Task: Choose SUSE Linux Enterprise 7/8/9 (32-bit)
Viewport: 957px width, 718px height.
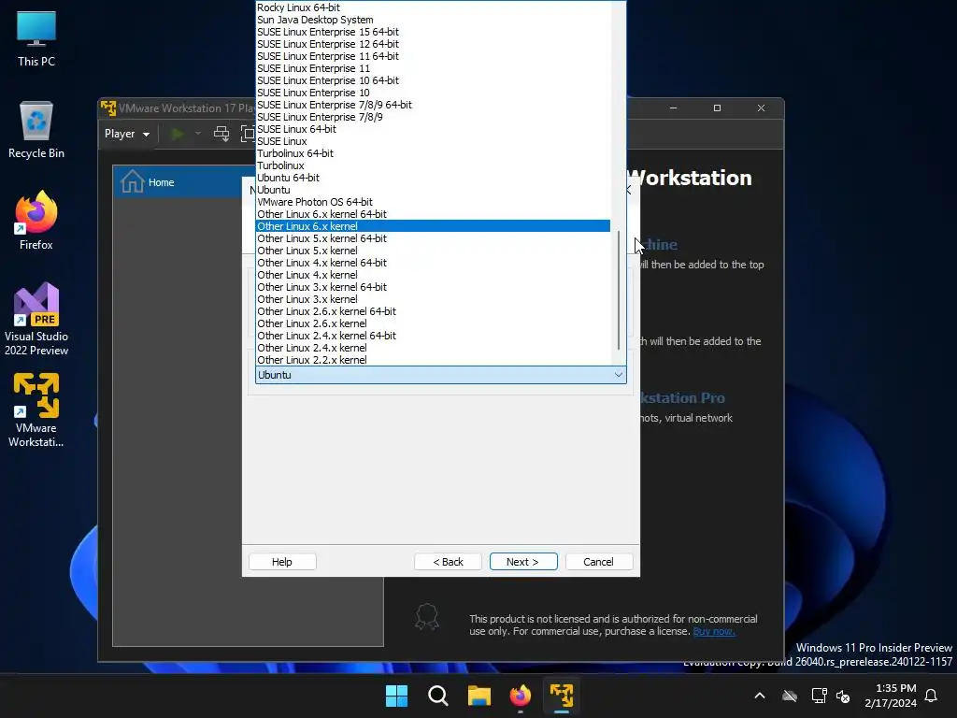Action: (433, 117)
